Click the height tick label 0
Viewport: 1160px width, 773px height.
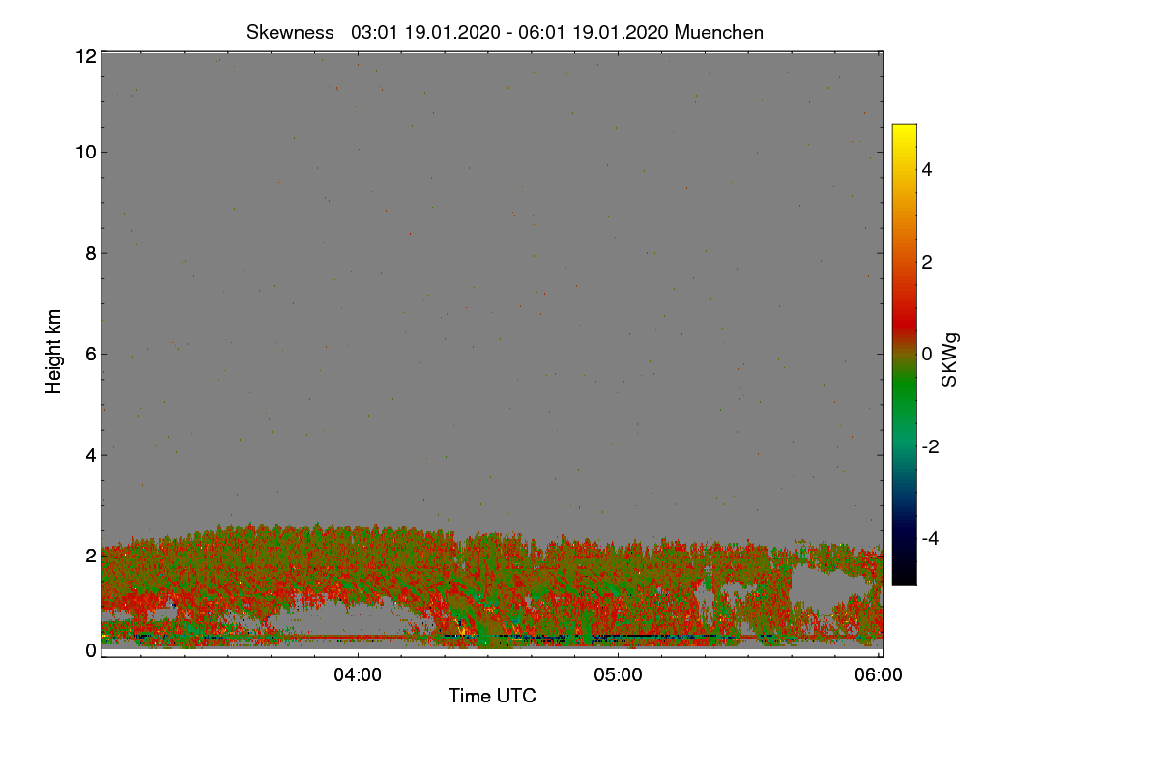point(90,650)
